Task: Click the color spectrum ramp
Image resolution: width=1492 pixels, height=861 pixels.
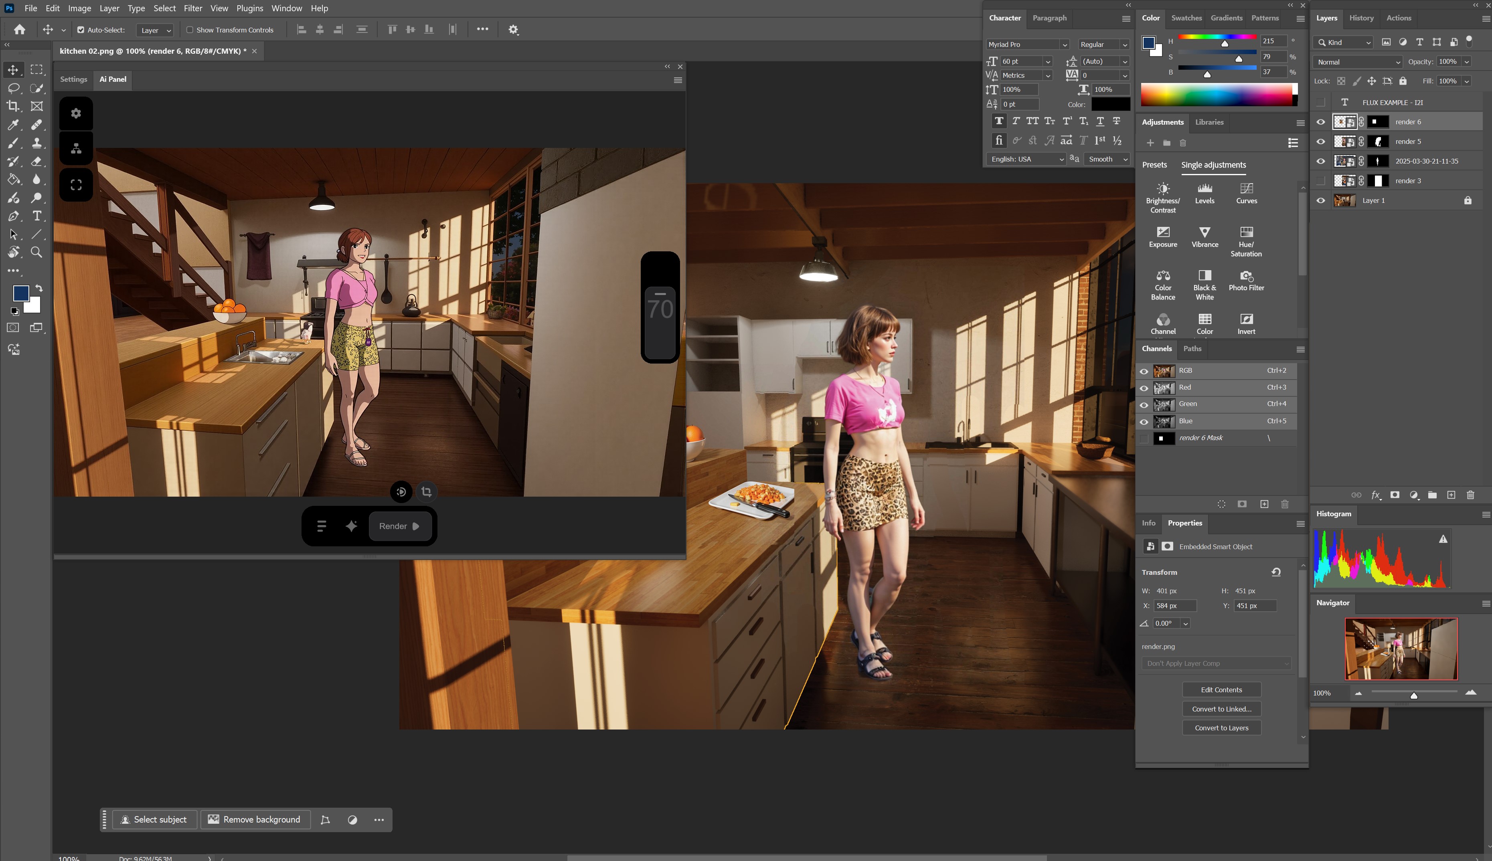Action: (x=1217, y=95)
